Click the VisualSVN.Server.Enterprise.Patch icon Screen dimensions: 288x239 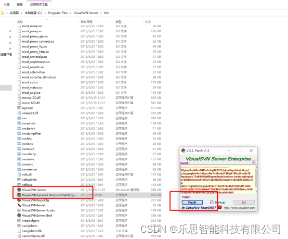click(19, 195)
